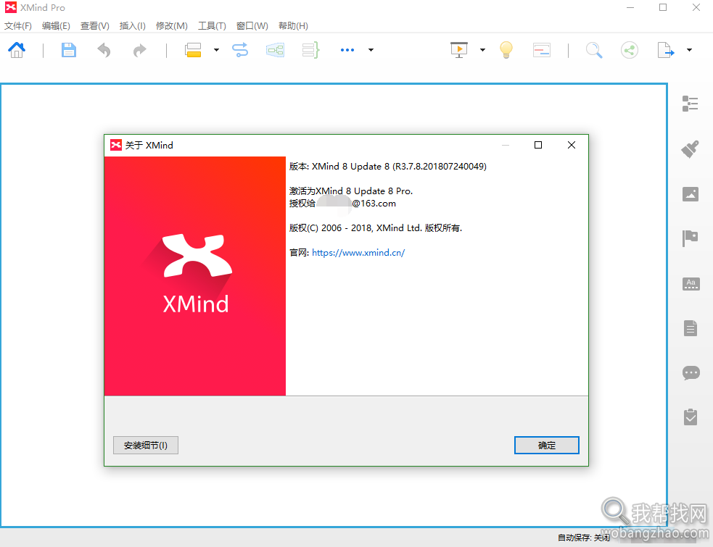Open Themes panel with Aa icon
The image size is (713, 547).
691,284
